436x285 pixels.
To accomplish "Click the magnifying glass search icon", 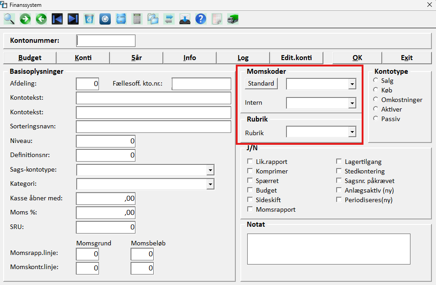I will pos(9,19).
